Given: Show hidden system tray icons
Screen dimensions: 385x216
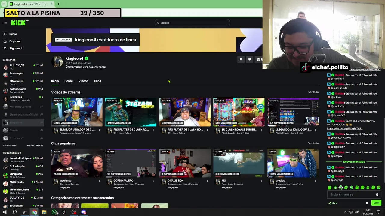Looking at the screenshot, I should point(346,212).
